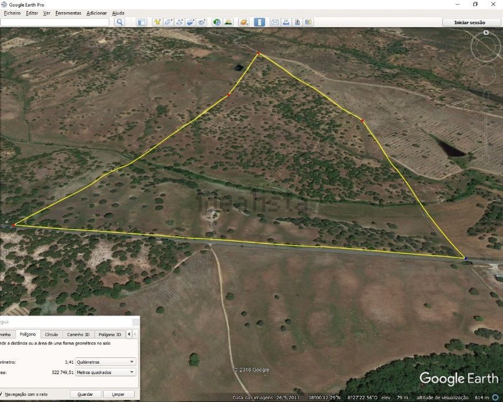Screen dimensions: 503x402
Task: Click the email envelope icon
Action: coord(275,22)
